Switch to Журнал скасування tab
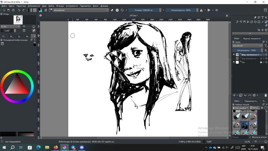Viewport: 268px width, 151px height. coord(252,38)
